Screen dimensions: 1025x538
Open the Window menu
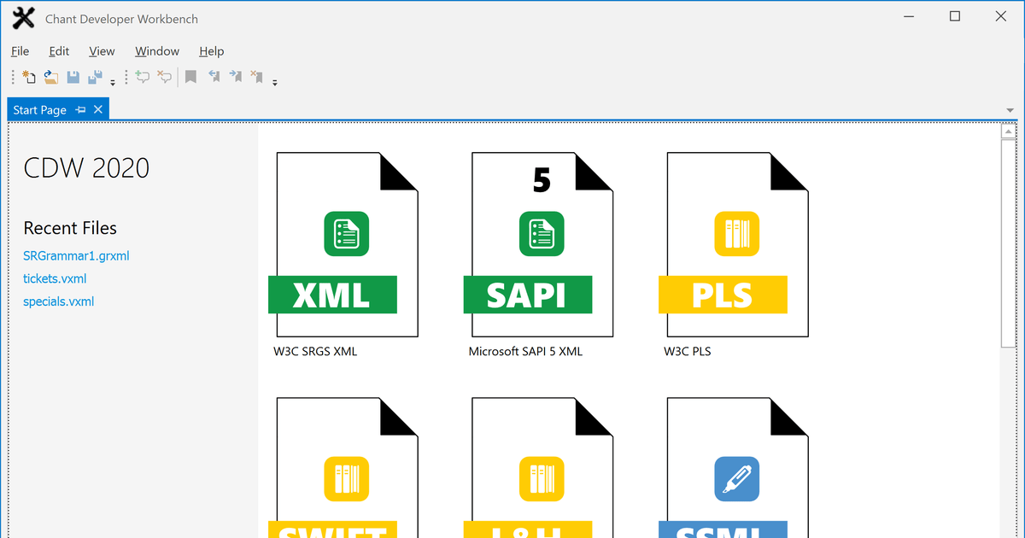[156, 51]
